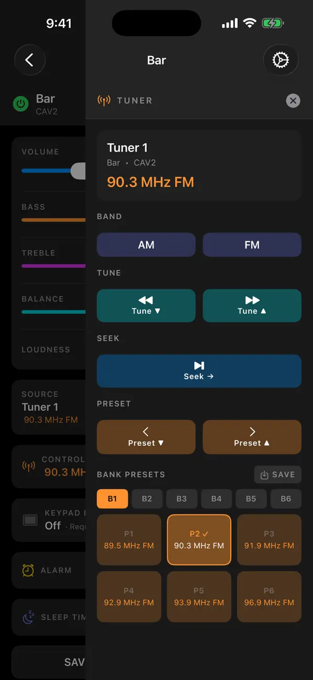
Task: Click the Balance slider track
Action: point(53,312)
